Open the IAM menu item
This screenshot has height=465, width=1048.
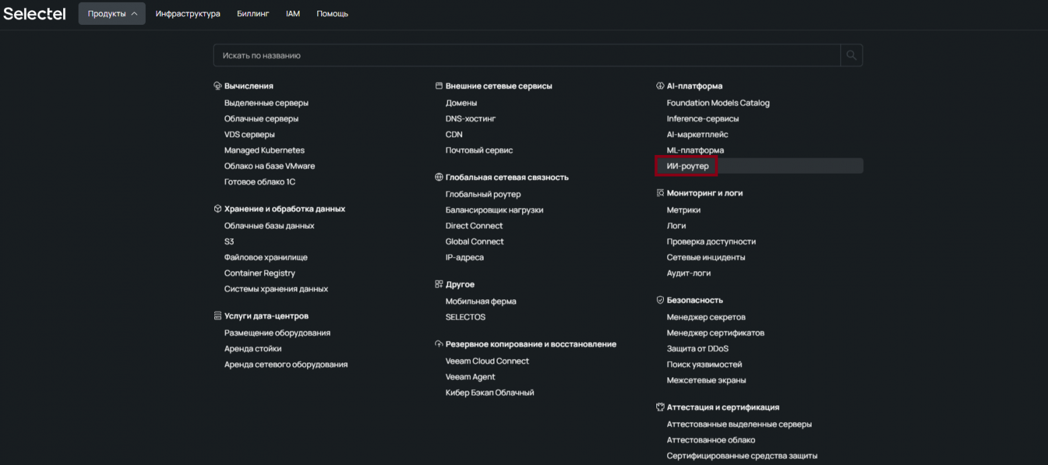293,13
